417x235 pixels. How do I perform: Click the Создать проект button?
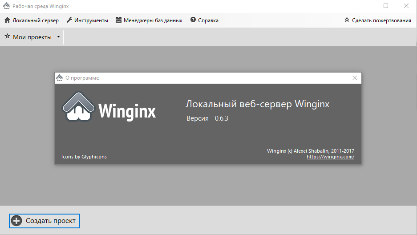[x=45, y=221]
